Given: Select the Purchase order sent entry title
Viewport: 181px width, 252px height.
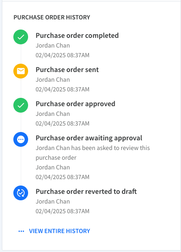Looking at the screenshot, I should [67, 70].
